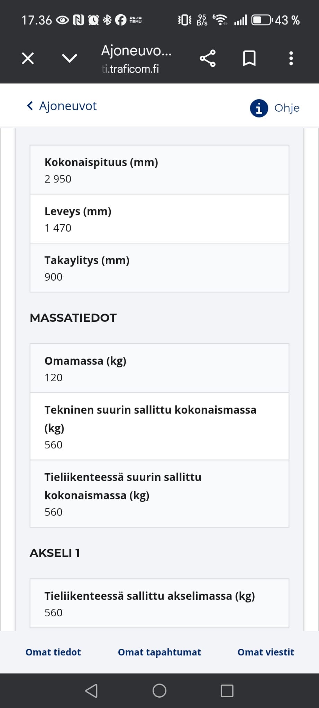Screen dimensions: 319x708
Task: Select the Omamassa (kg) row
Action: [159, 368]
